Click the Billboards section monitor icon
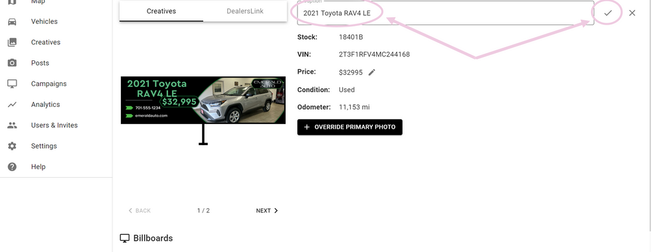 point(125,238)
